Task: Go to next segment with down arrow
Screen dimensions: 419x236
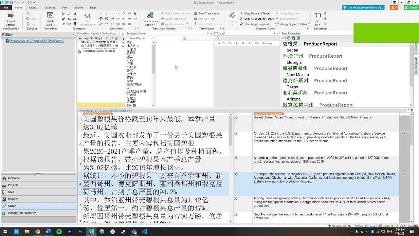Action: click(x=325, y=19)
